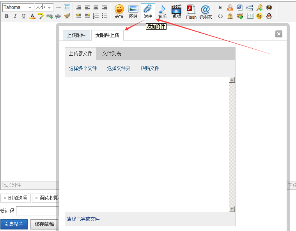This screenshot has width=296, height=231.
Task: Insert music with the 音乐 icon
Action: coord(162,12)
